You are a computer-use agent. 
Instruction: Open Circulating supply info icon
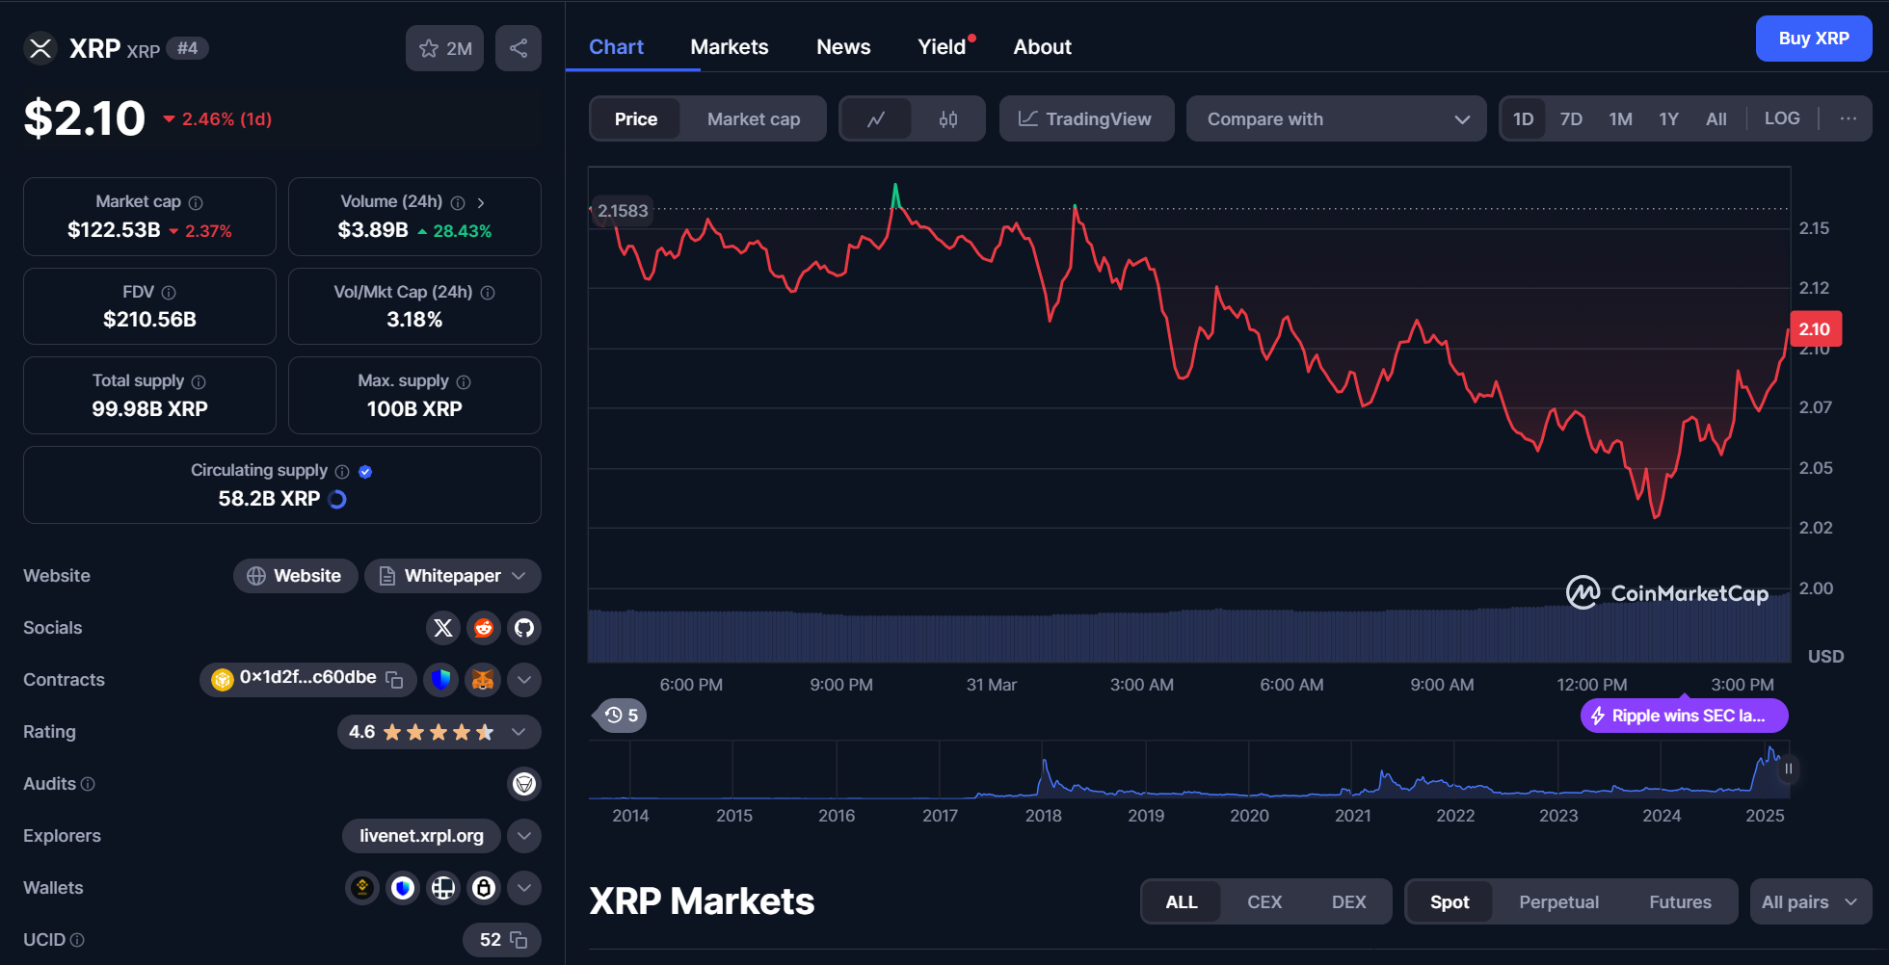(x=342, y=471)
